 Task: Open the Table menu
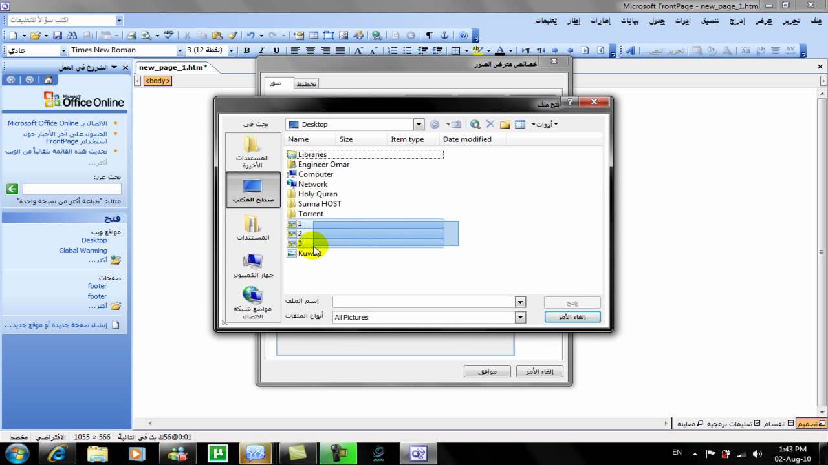click(x=657, y=21)
